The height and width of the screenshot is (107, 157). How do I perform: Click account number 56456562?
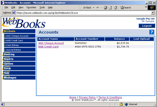pos(81,43)
